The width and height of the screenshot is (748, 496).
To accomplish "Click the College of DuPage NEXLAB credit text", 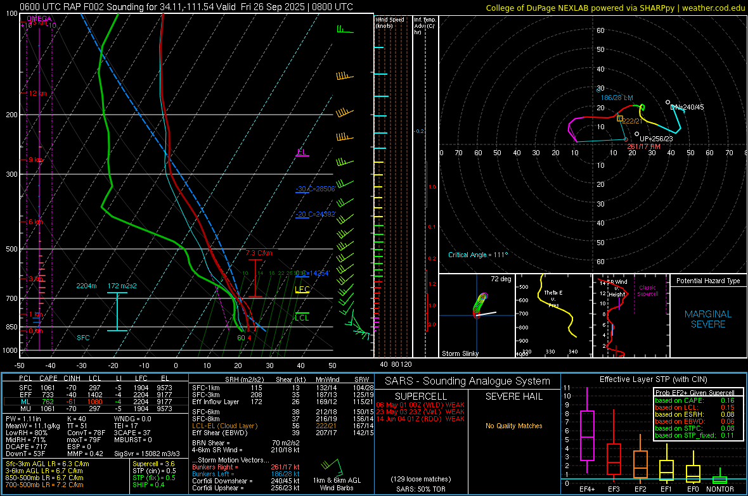I will pyautogui.click(x=615, y=8).
